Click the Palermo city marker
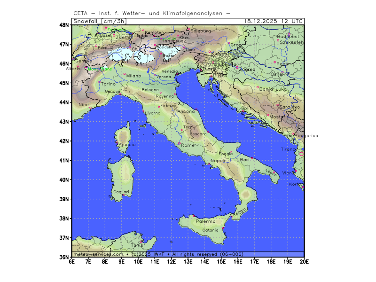This screenshot has height=282, width=376. pos(194,216)
